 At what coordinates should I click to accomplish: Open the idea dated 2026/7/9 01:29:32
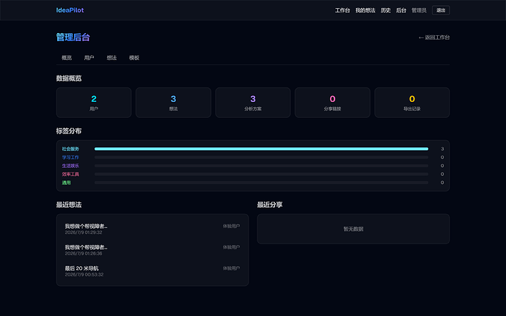coord(153,229)
